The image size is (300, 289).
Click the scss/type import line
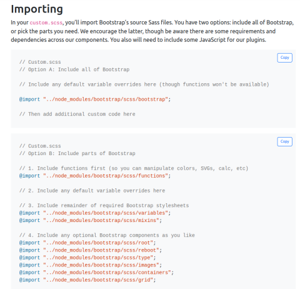pyautogui.click(x=87, y=258)
